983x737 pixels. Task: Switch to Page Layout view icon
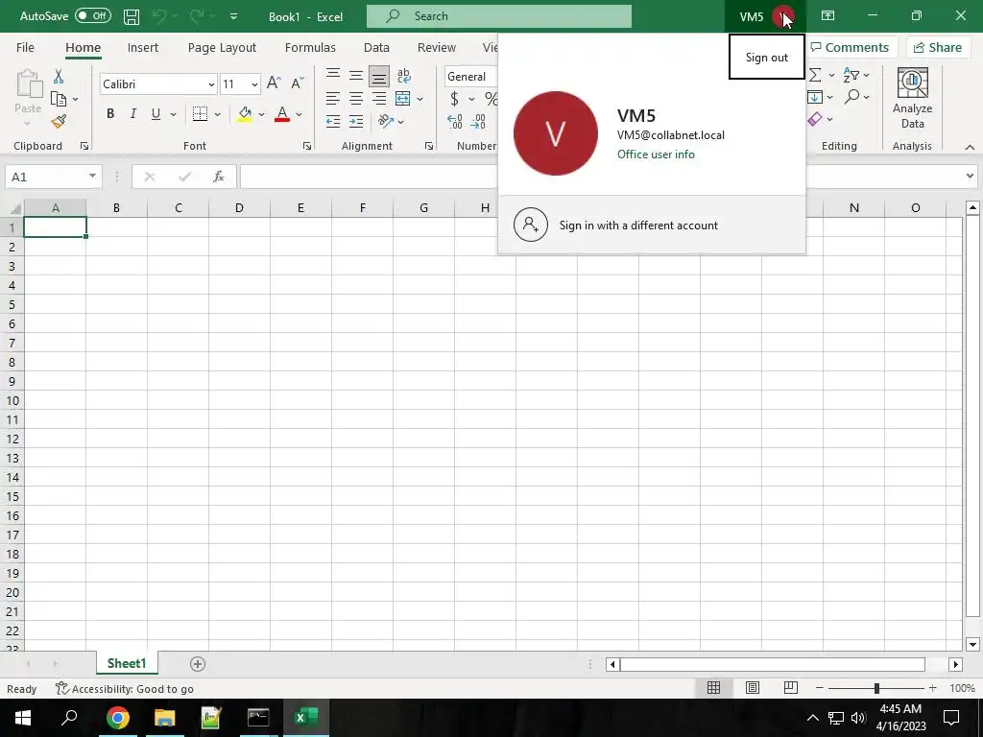coord(753,688)
